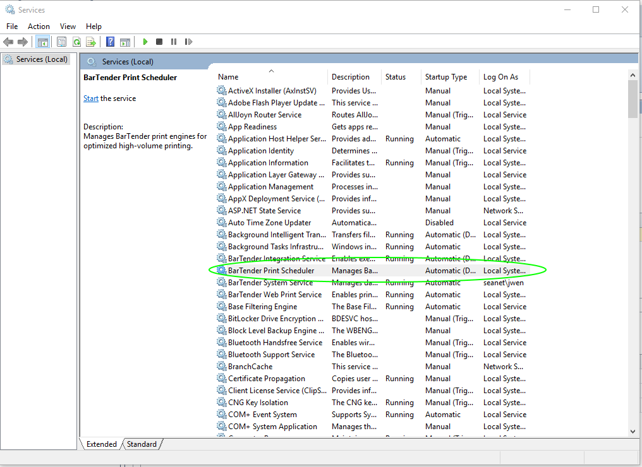This screenshot has height=467, width=642.
Task: Open the Help menu
Action: pos(94,26)
